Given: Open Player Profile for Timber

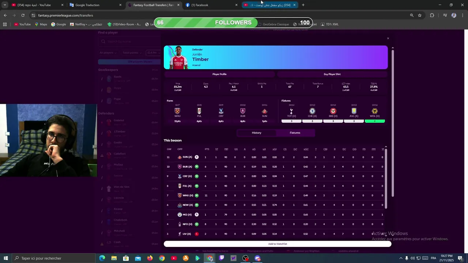Looking at the screenshot, I should pyautogui.click(x=219, y=74).
